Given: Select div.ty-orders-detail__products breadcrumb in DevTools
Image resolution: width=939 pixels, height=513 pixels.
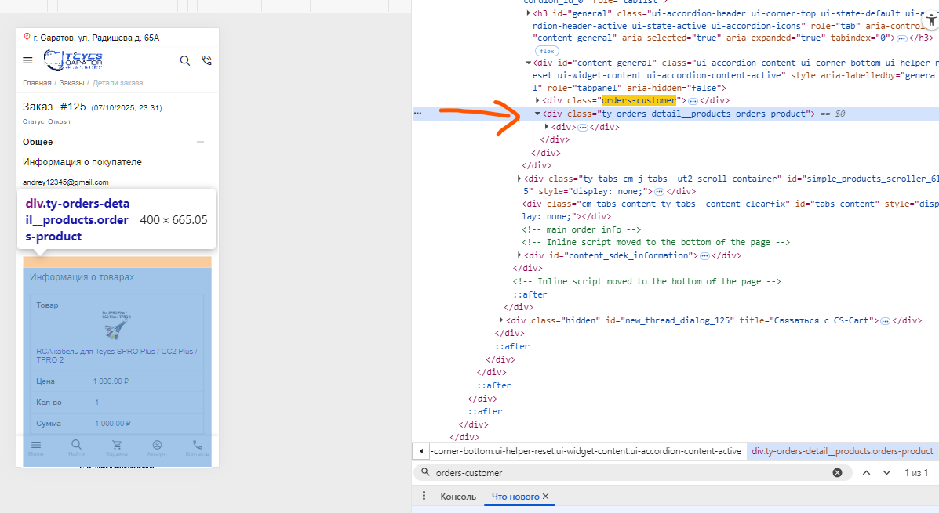Looking at the screenshot, I should (x=842, y=451).
